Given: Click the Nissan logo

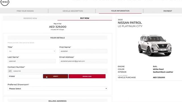Looking at the screenshot, I should pos(5,3).
